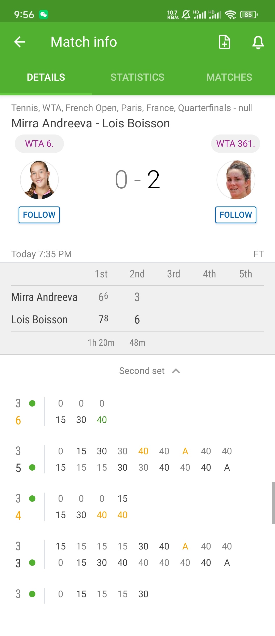Tap Mirra Andreeva row in score table
The height and width of the screenshot is (636, 275).
pos(137,297)
